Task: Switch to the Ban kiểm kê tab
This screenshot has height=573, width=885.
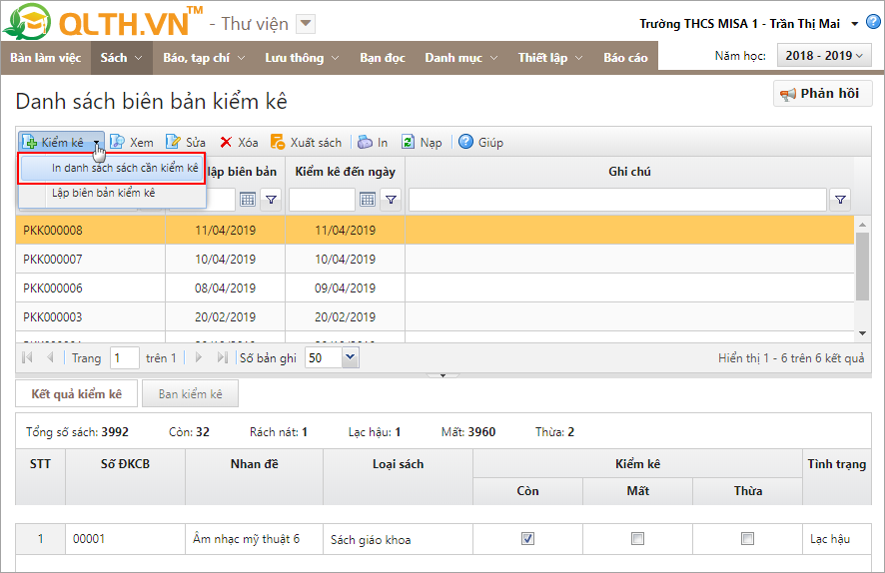Action: 190,394
